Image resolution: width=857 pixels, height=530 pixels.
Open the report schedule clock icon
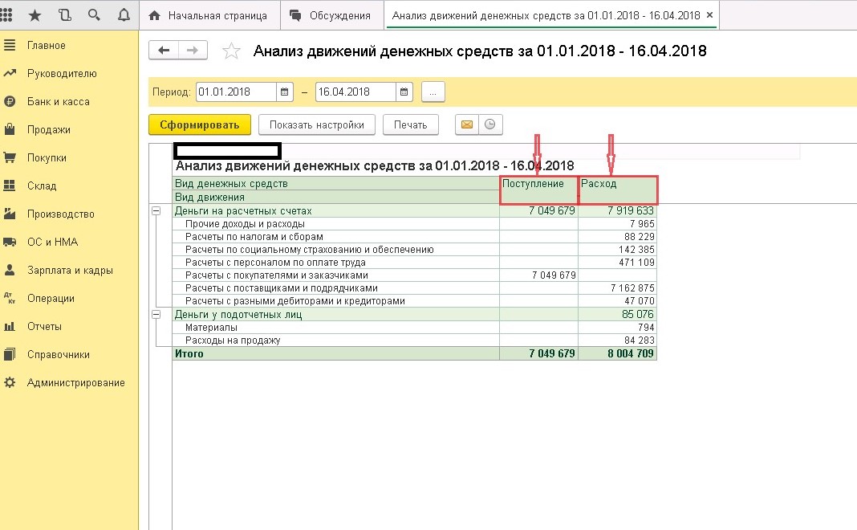pos(490,124)
